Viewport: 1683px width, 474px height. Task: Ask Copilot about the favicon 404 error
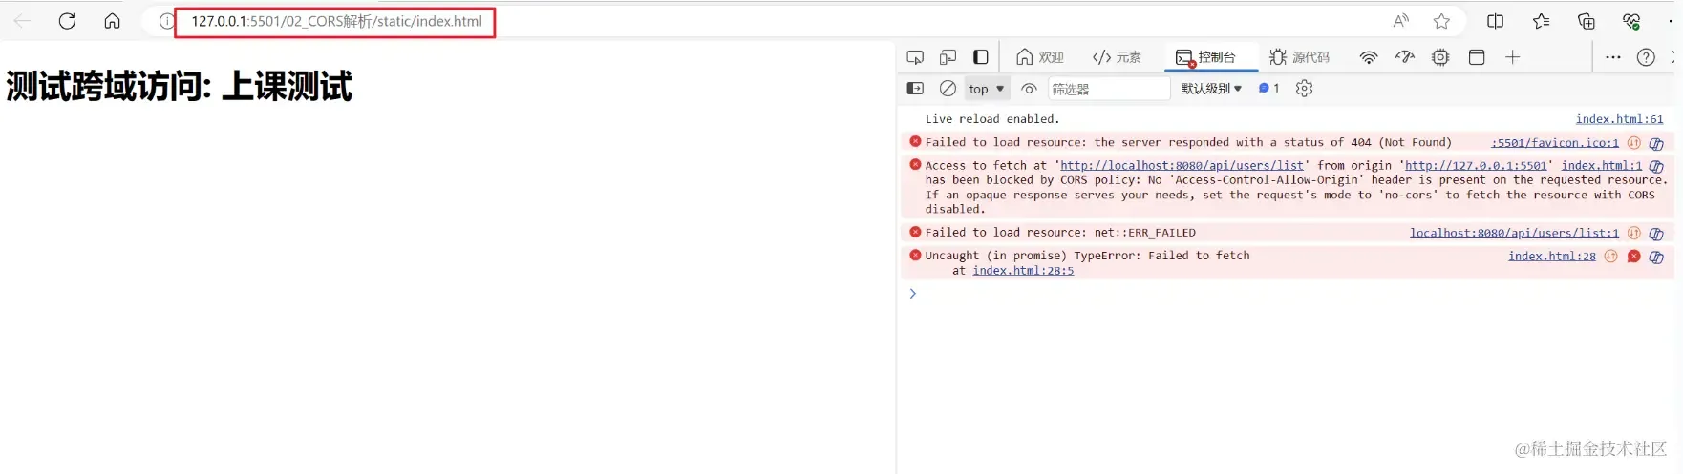(1656, 143)
